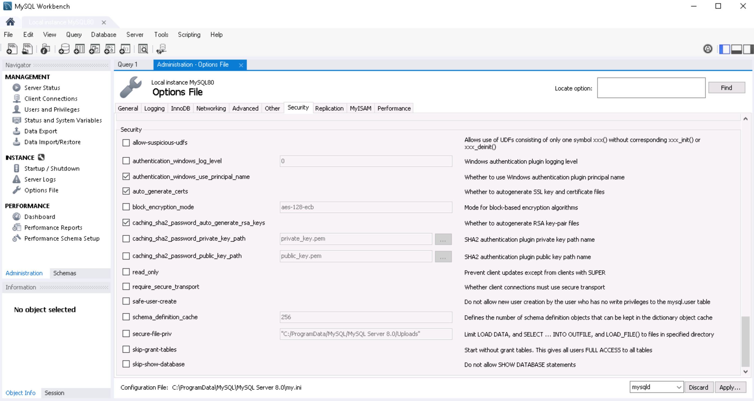Check the skip-grant-tables option
Viewport: 754px width, 401px height.
[126, 349]
